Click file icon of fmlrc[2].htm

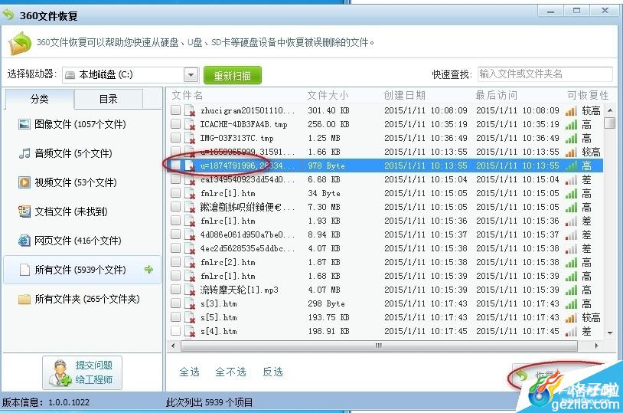[x=190, y=262]
